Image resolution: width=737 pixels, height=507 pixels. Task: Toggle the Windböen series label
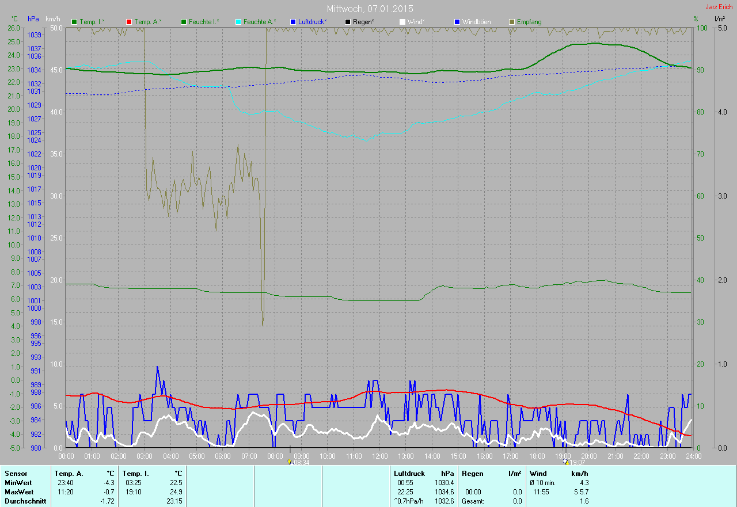point(478,22)
